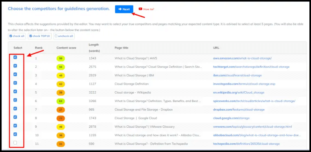Open the spiceworks.com cloud storage article link

click(x=254, y=101)
